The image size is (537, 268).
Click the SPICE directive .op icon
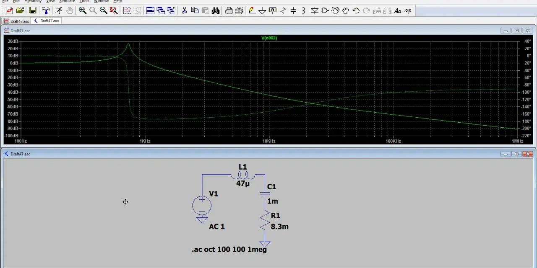point(408,10)
